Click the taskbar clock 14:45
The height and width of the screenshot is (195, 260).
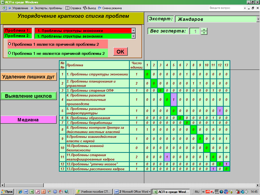[x=254, y=192]
